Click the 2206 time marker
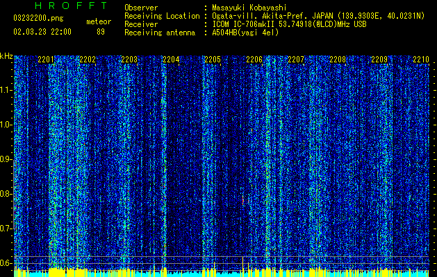 (254, 60)
